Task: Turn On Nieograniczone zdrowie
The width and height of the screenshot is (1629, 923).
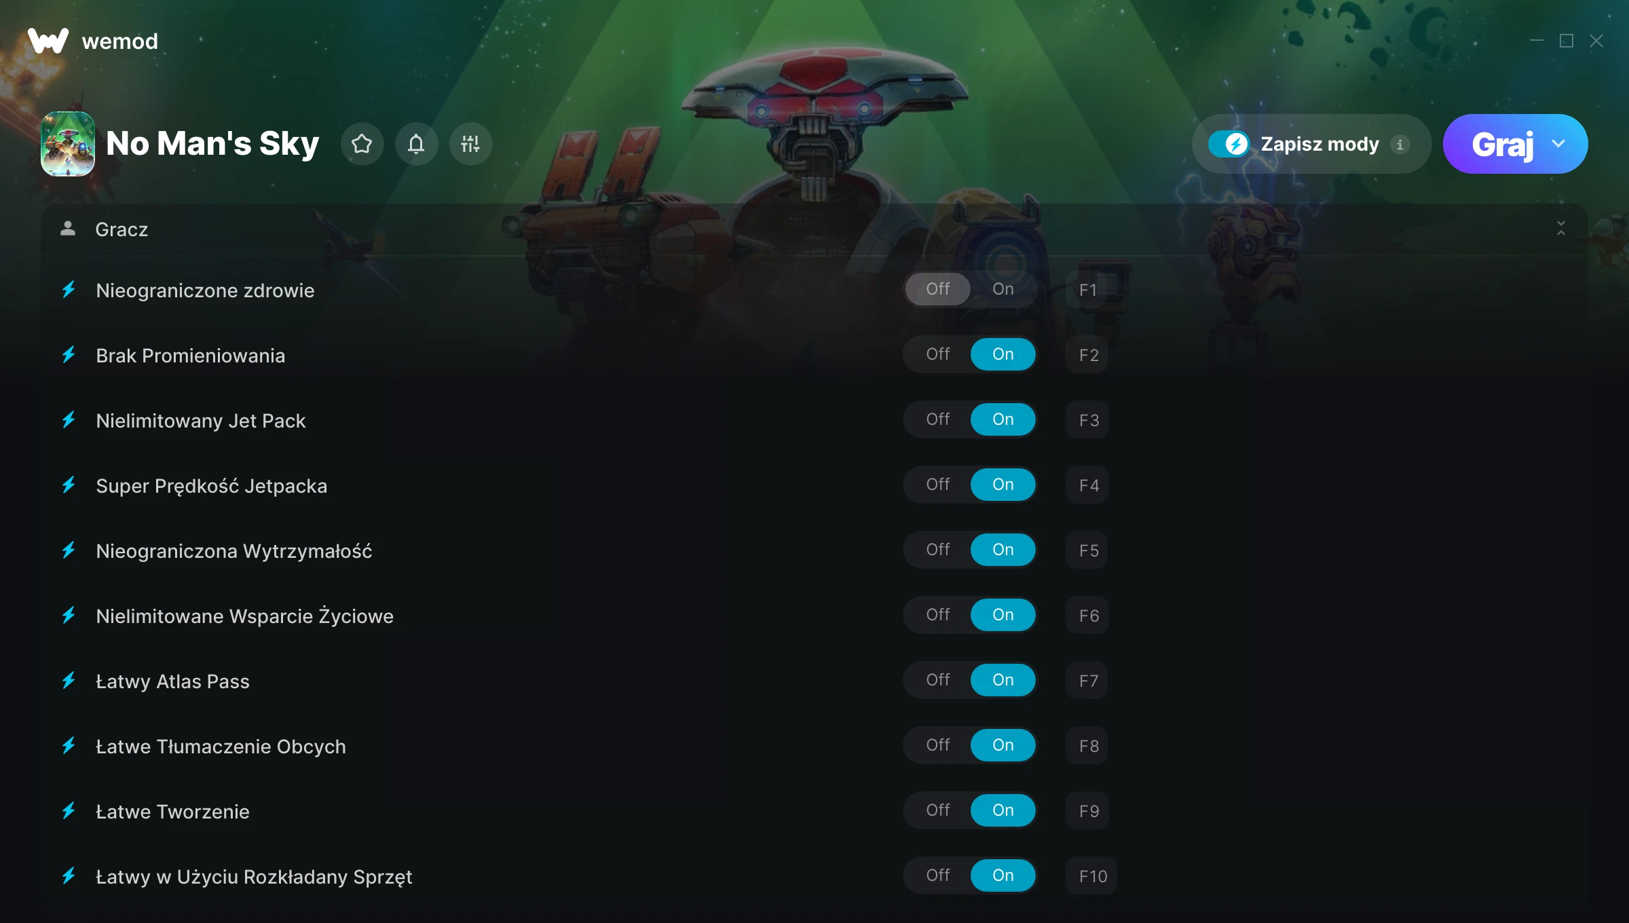Action: click(x=1003, y=289)
